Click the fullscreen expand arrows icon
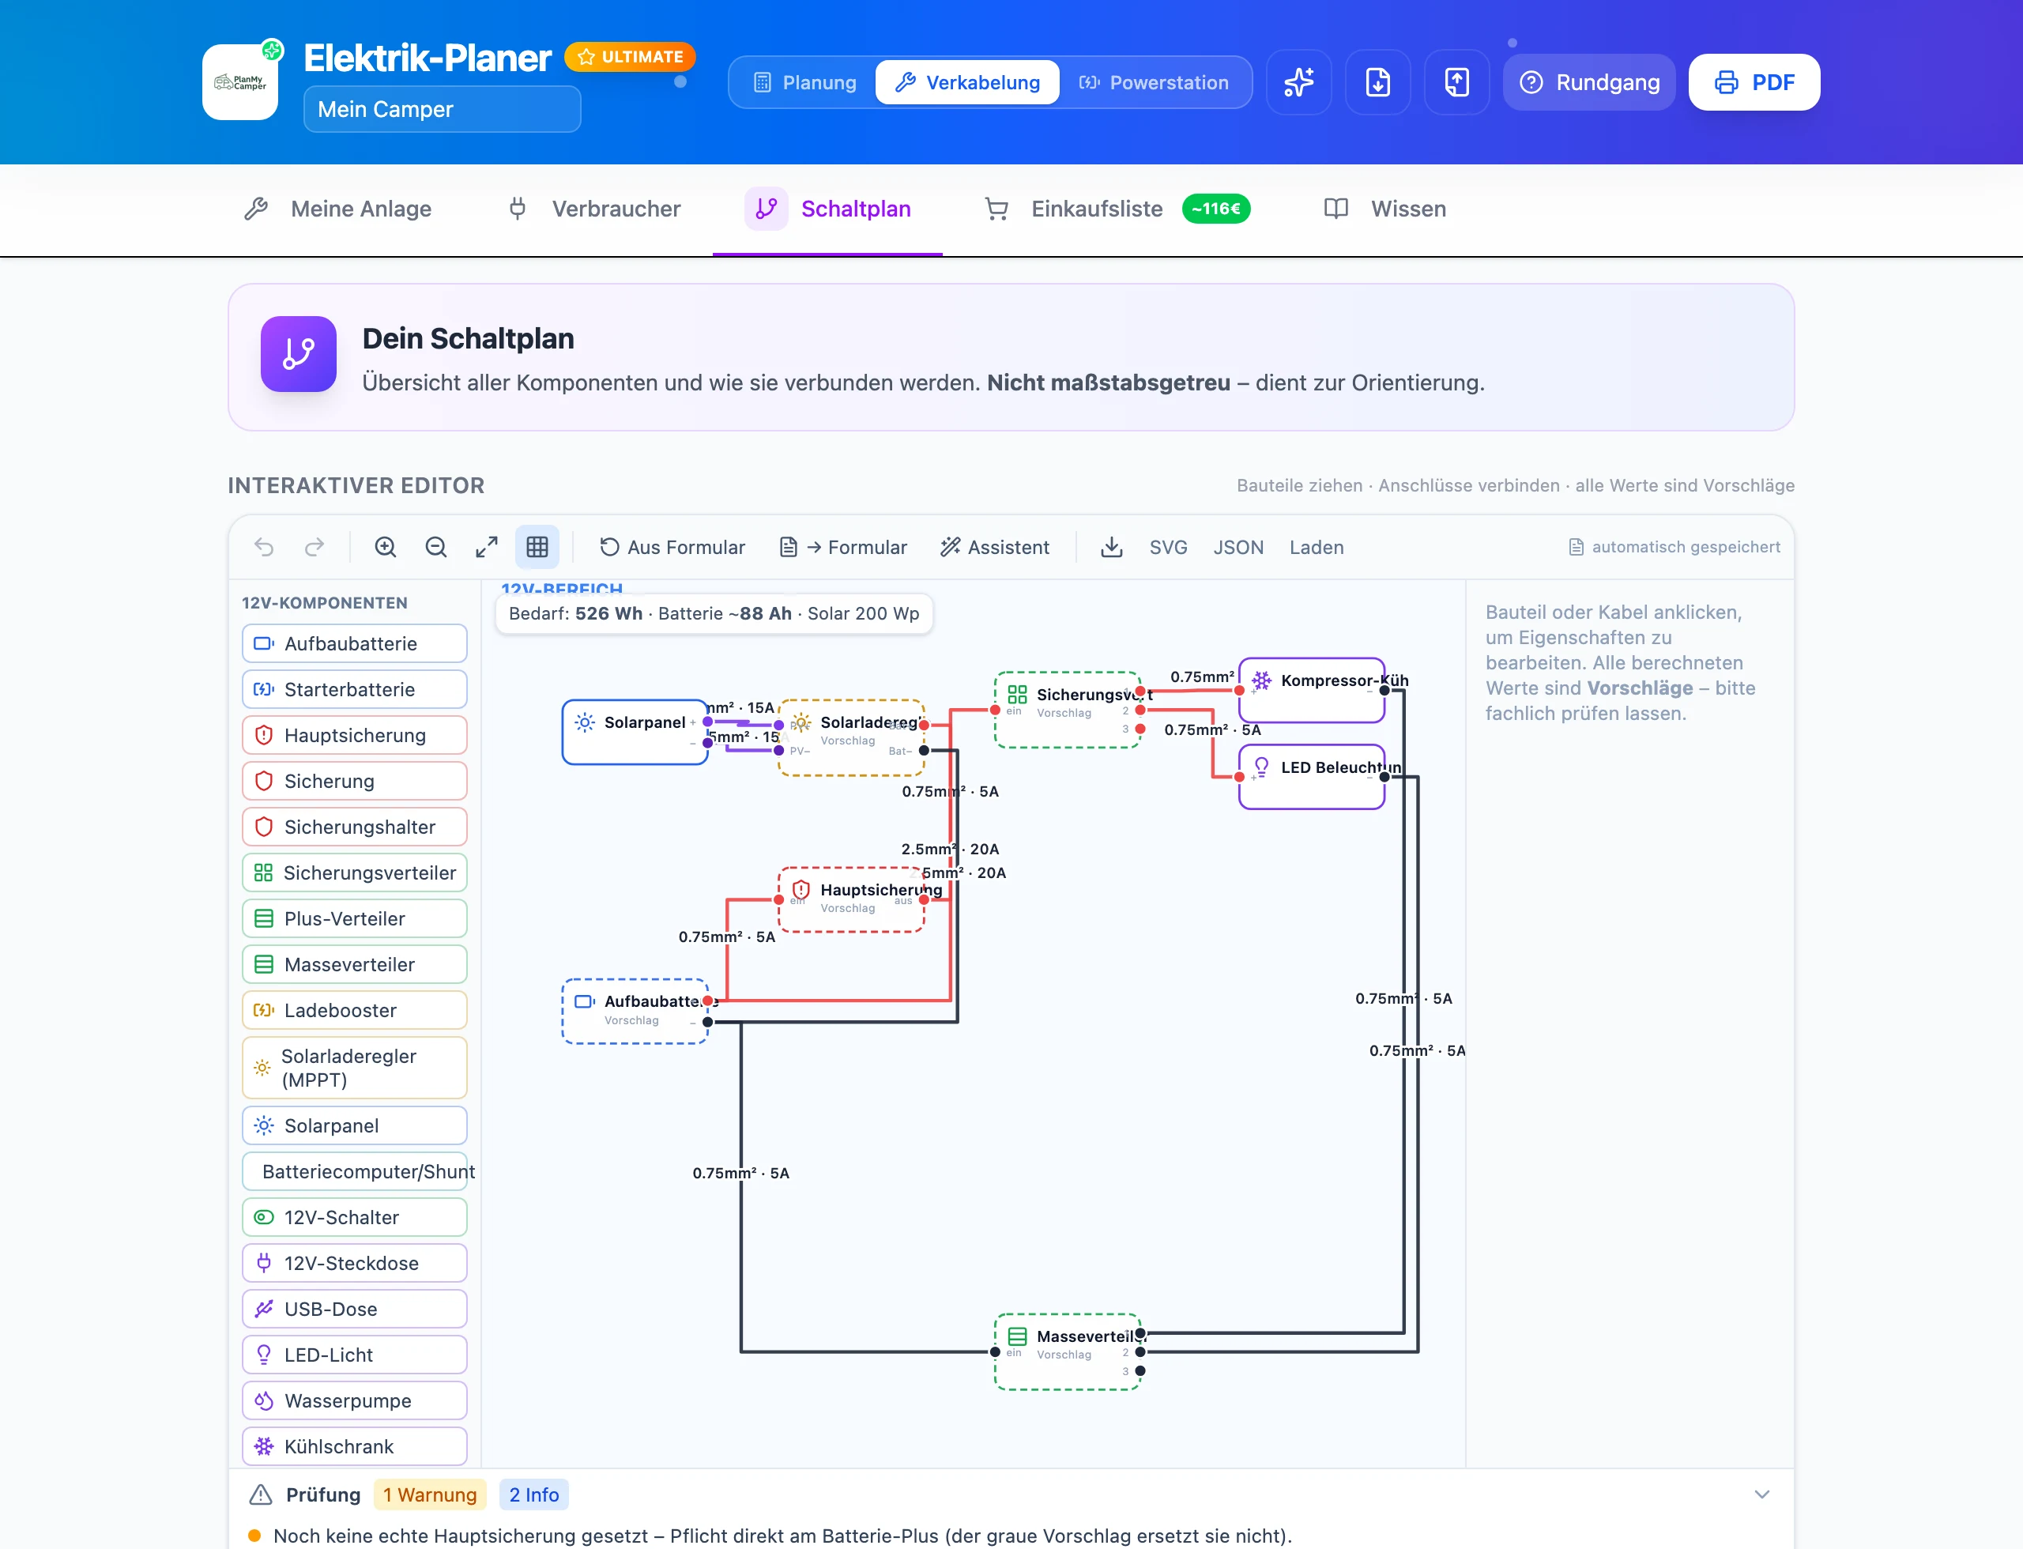This screenshot has width=2023, height=1549. pos(487,547)
